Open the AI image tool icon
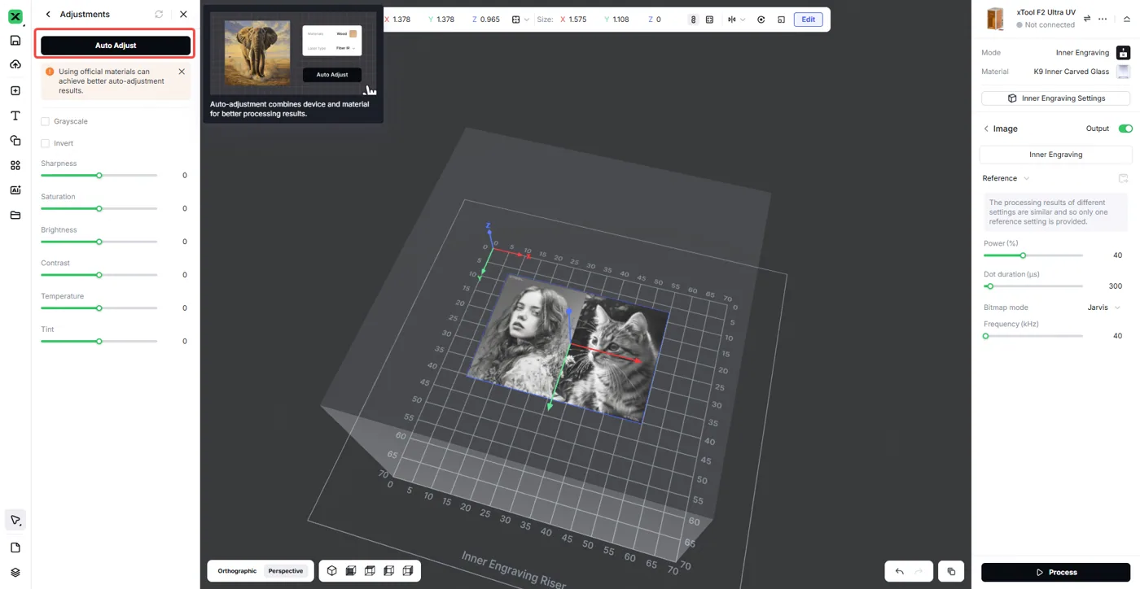 pos(15,190)
